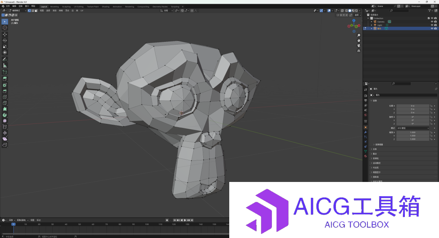Viewport: 439px width, 238px height.
Task: Open the Render properties tab
Action: 366,96
